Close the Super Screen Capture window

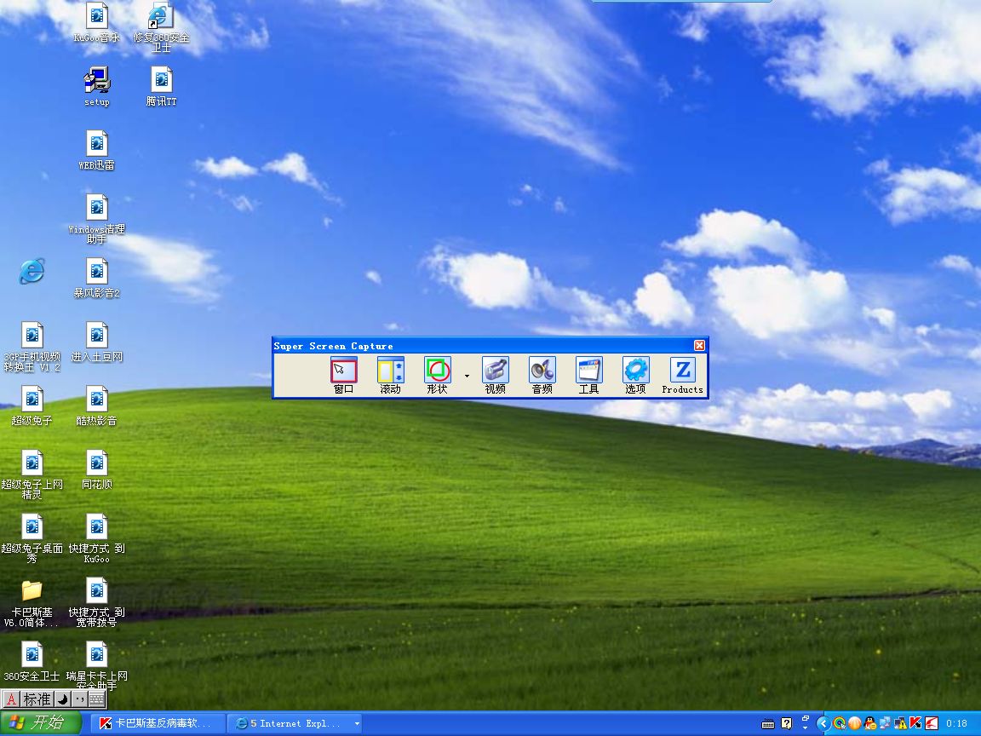click(x=699, y=346)
